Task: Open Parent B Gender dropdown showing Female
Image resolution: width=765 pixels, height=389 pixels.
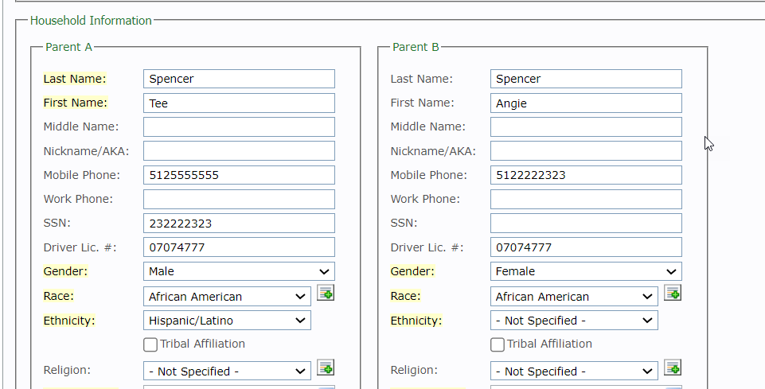Action: coord(586,271)
